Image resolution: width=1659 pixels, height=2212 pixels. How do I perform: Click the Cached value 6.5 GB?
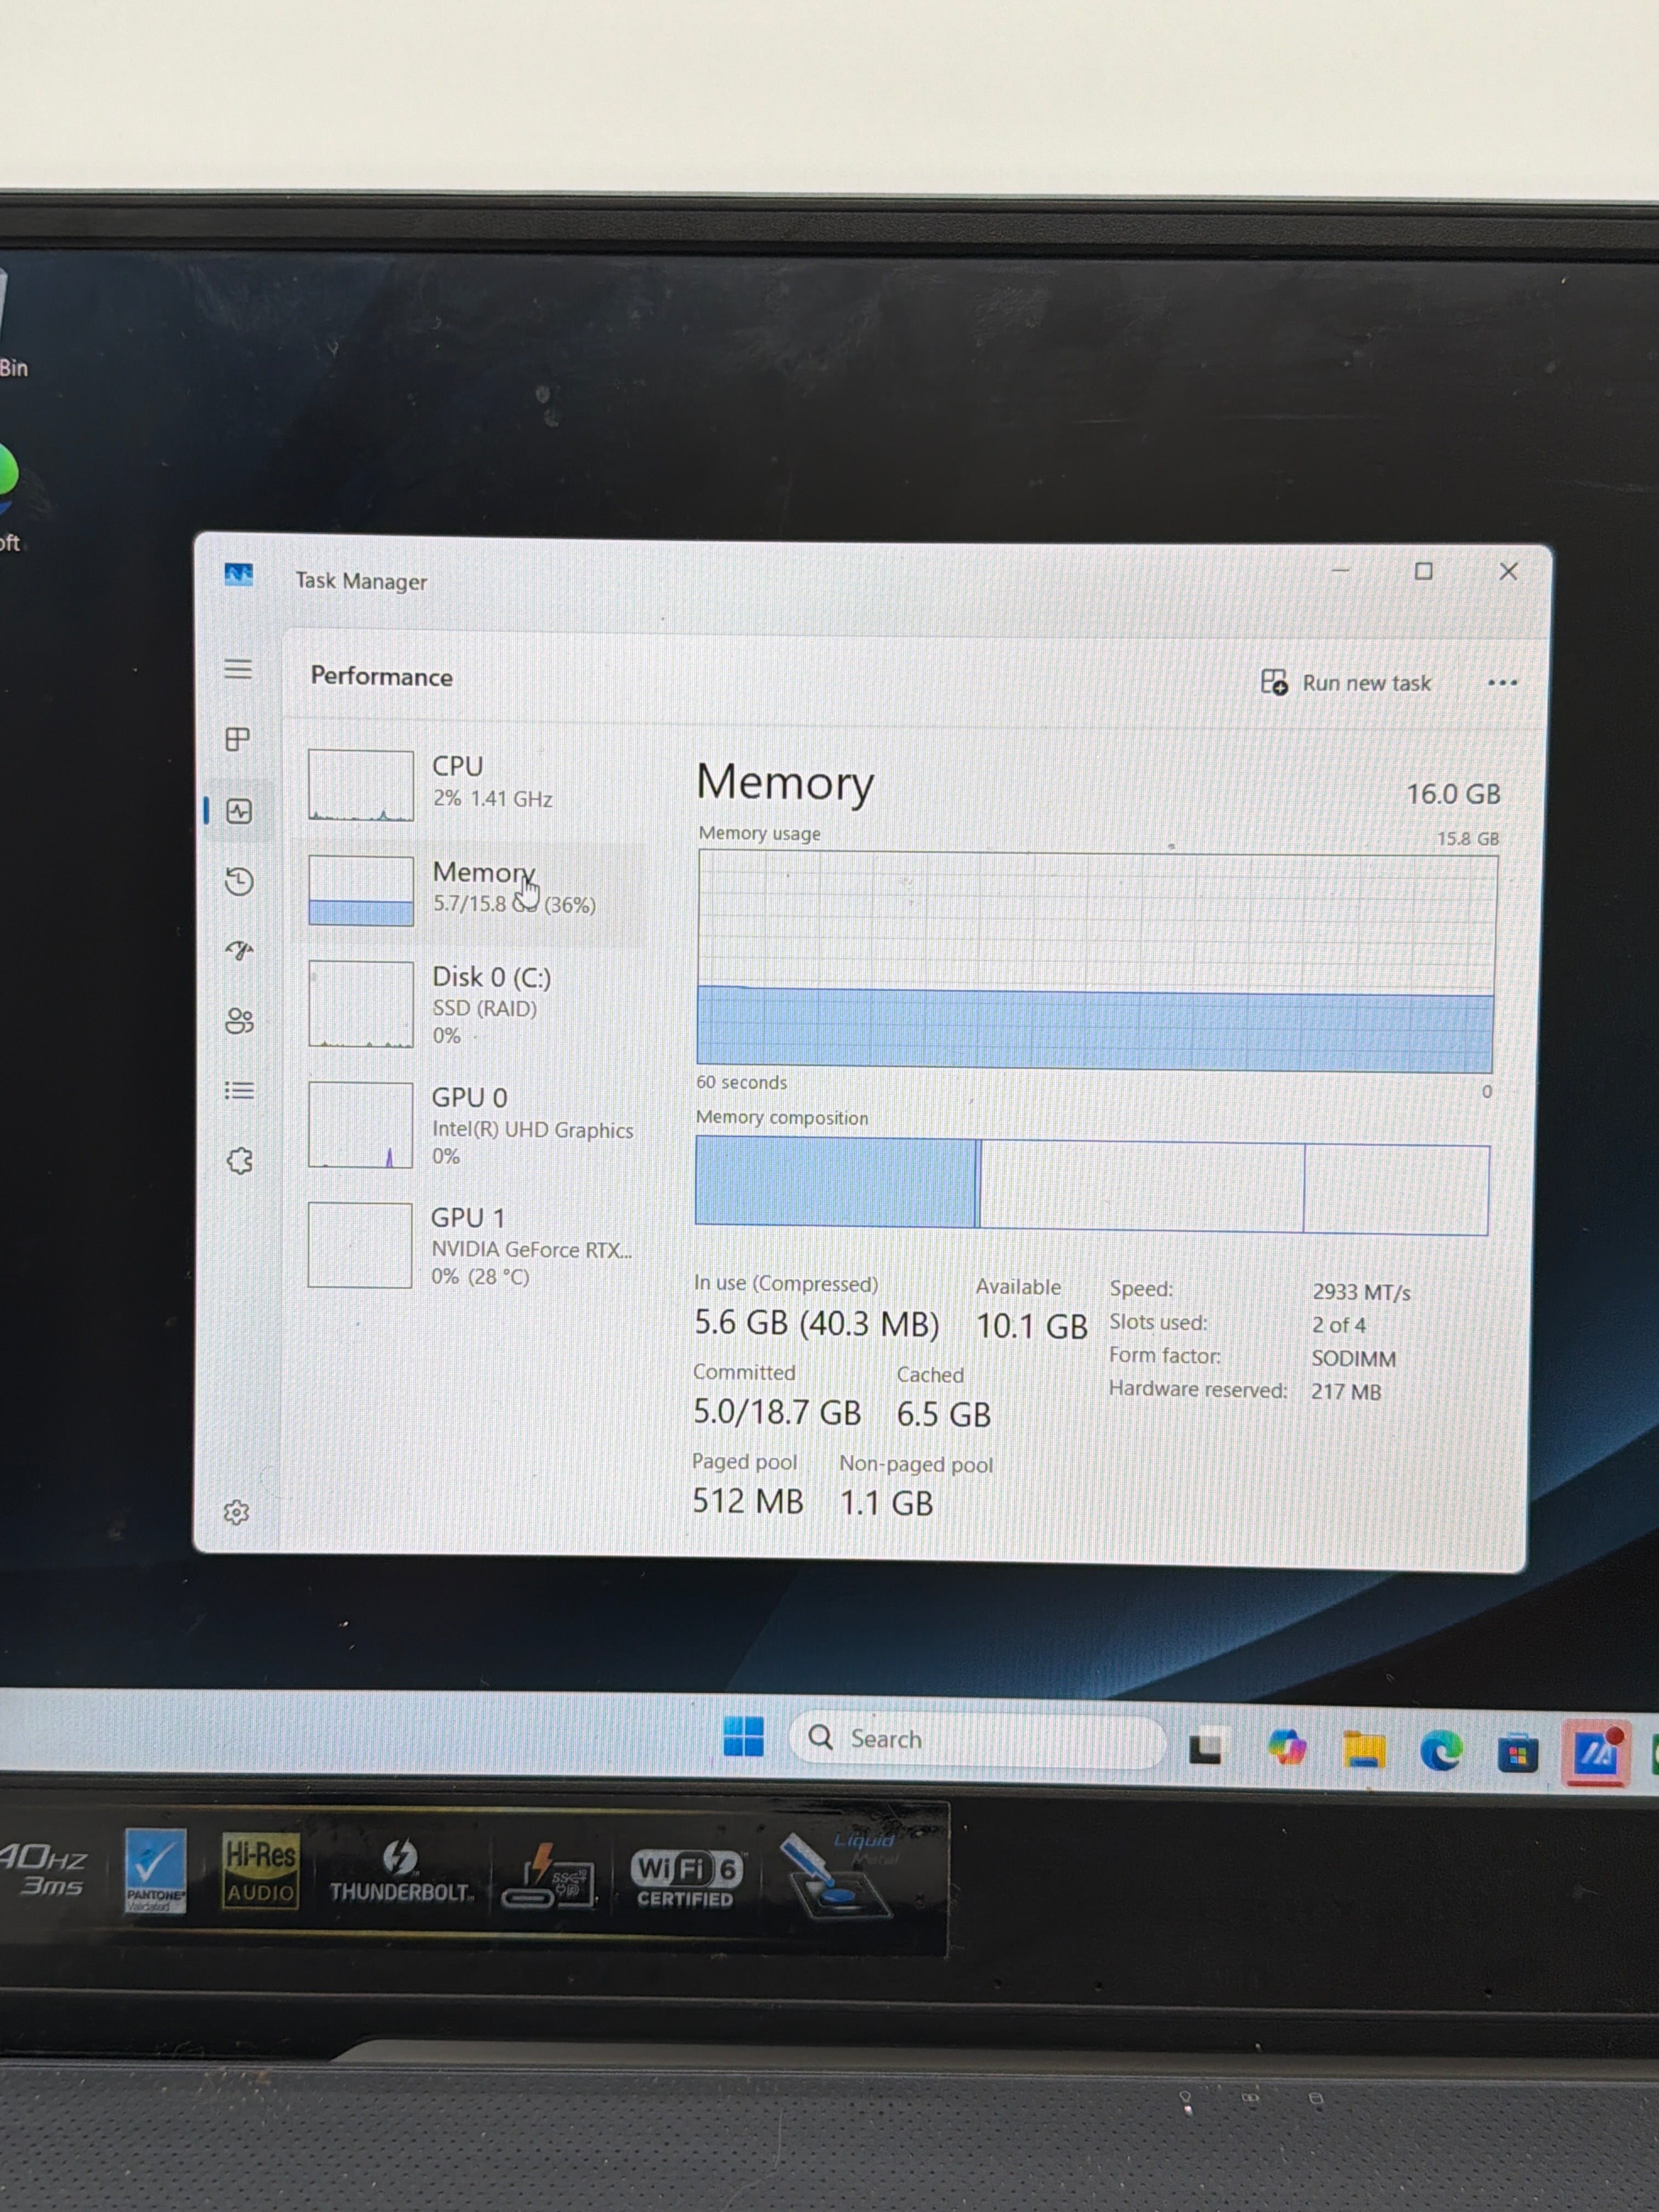pos(943,1414)
